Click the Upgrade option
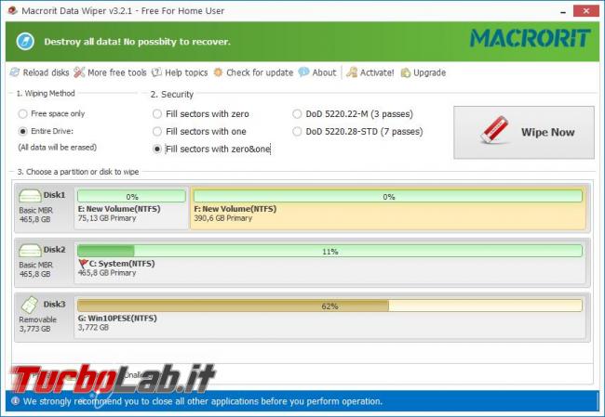The width and height of the screenshot is (605, 417). pyautogui.click(x=423, y=72)
